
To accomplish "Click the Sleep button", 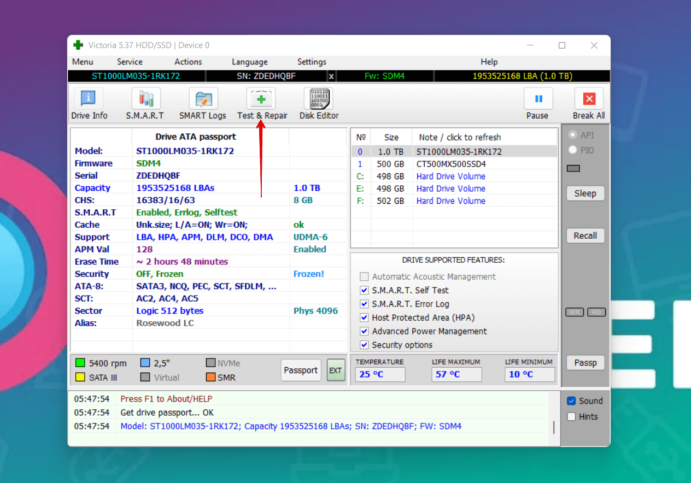I will click(x=585, y=193).
